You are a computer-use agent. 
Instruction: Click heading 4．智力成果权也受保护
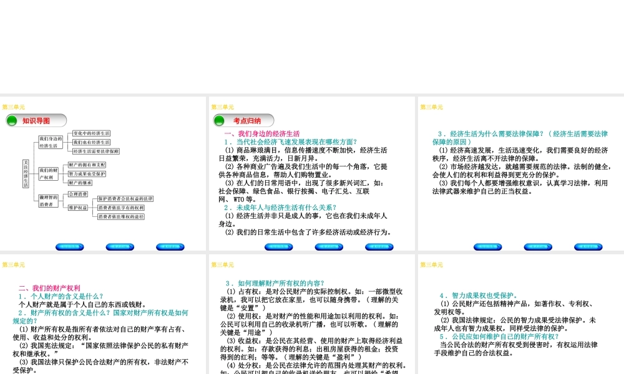tap(479, 295)
